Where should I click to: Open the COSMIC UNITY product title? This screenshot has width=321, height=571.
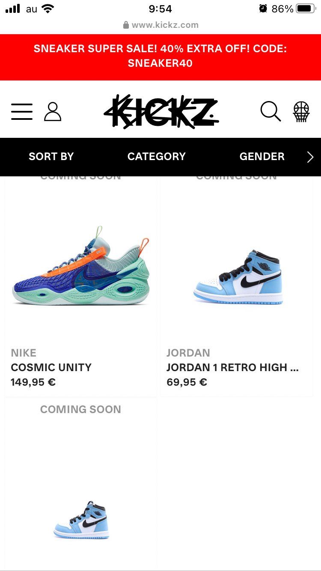(x=51, y=367)
